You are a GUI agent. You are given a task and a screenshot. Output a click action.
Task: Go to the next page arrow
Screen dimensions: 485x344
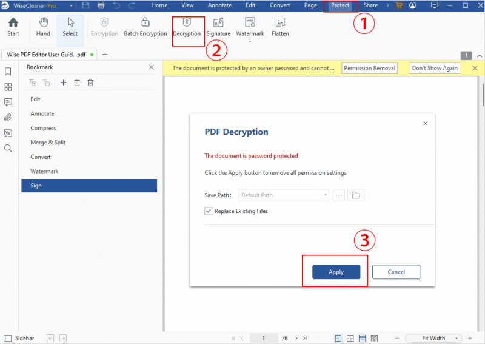(296, 338)
